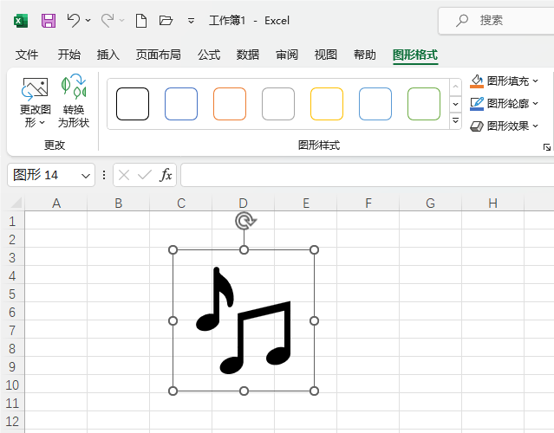This screenshot has width=554, height=433.
Task: Select row 5 header
Action: coord(12,294)
